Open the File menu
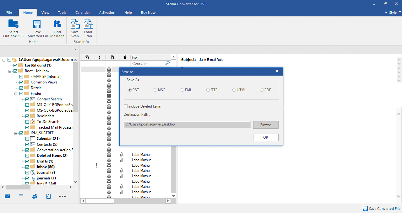402x213 pixels. click(9, 13)
